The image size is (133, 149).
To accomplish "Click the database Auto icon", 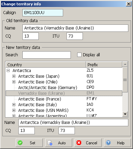I will coord(50,143).
